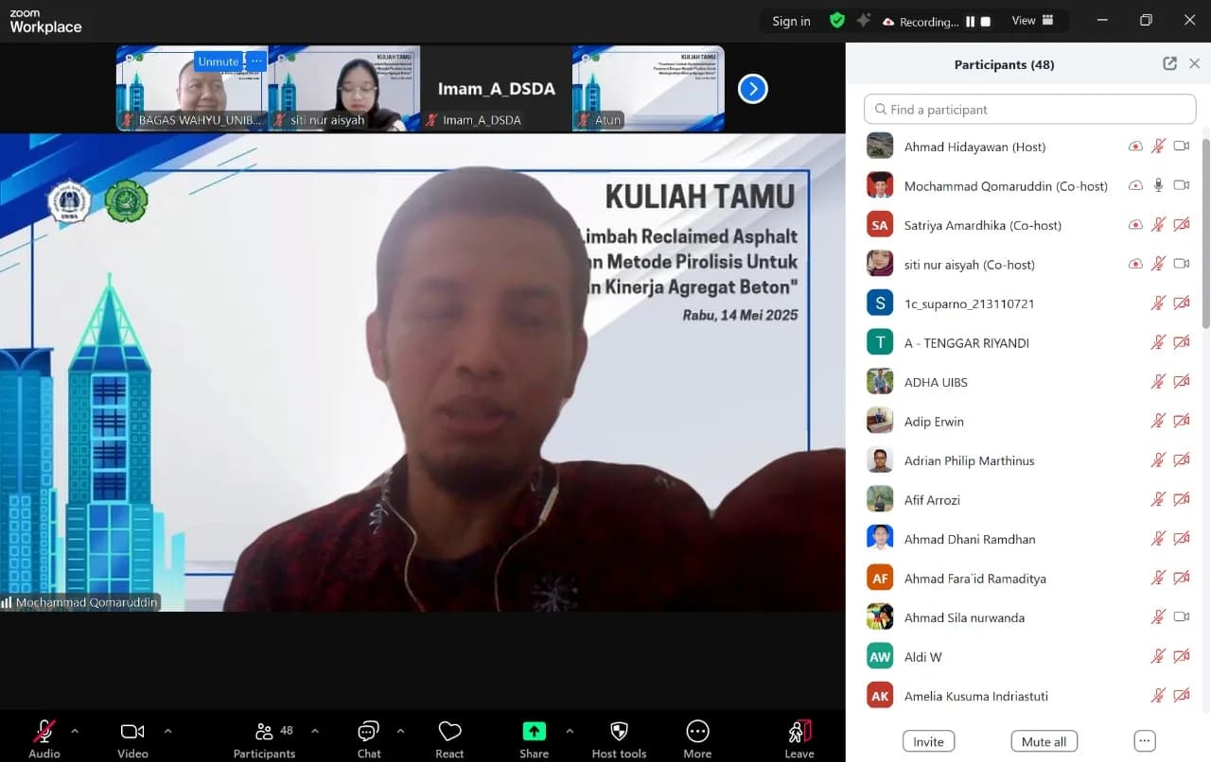This screenshot has width=1211, height=762.
Task: Click the green encryption shield icon
Action: [x=836, y=21]
